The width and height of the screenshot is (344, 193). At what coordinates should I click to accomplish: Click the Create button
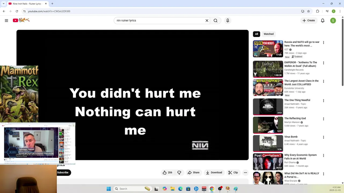pyautogui.click(x=309, y=20)
